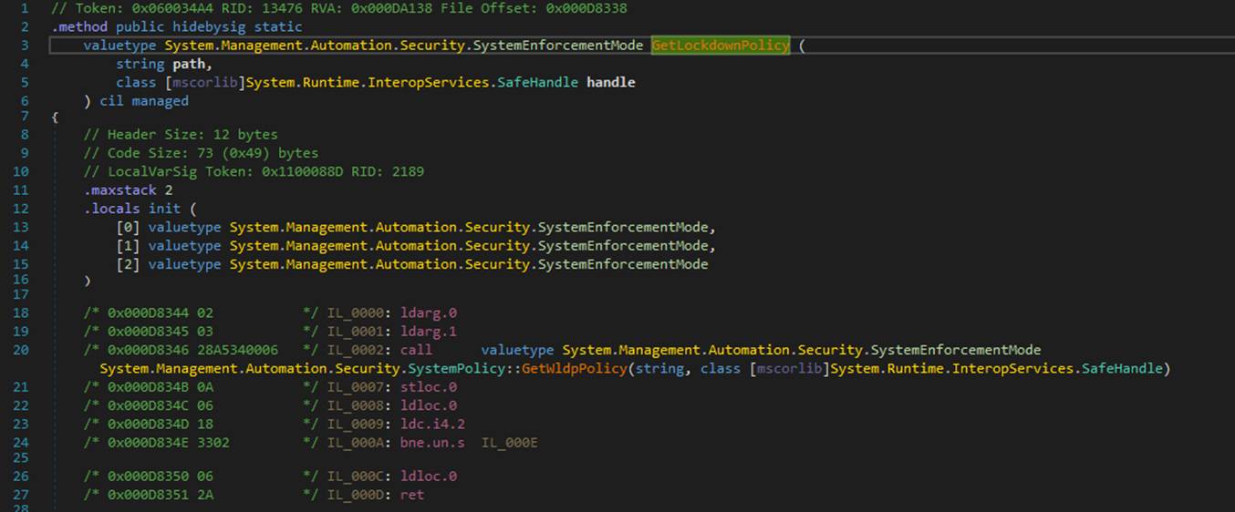Click ldloc.0 at label IL_0008
Viewport: 1235px width, 512px height.
429,405
